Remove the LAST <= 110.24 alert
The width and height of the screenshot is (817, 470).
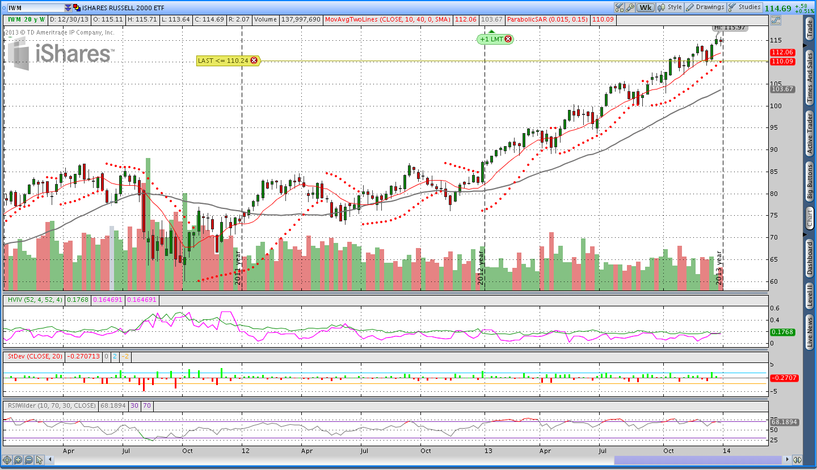tap(254, 61)
